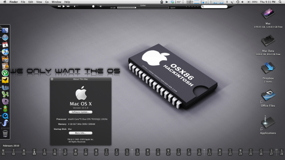Click the volume icon in menu bar
The image size is (285, 160).
click(243, 2)
